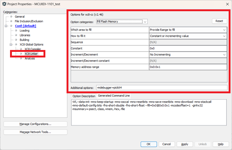This screenshot has height=150, width=232.
Task: Select the Analysis tree item
Action: pos(30,58)
